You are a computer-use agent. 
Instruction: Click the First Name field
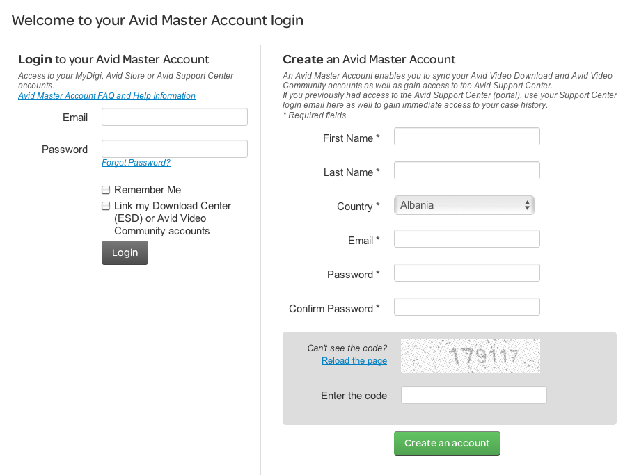(x=466, y=136)
